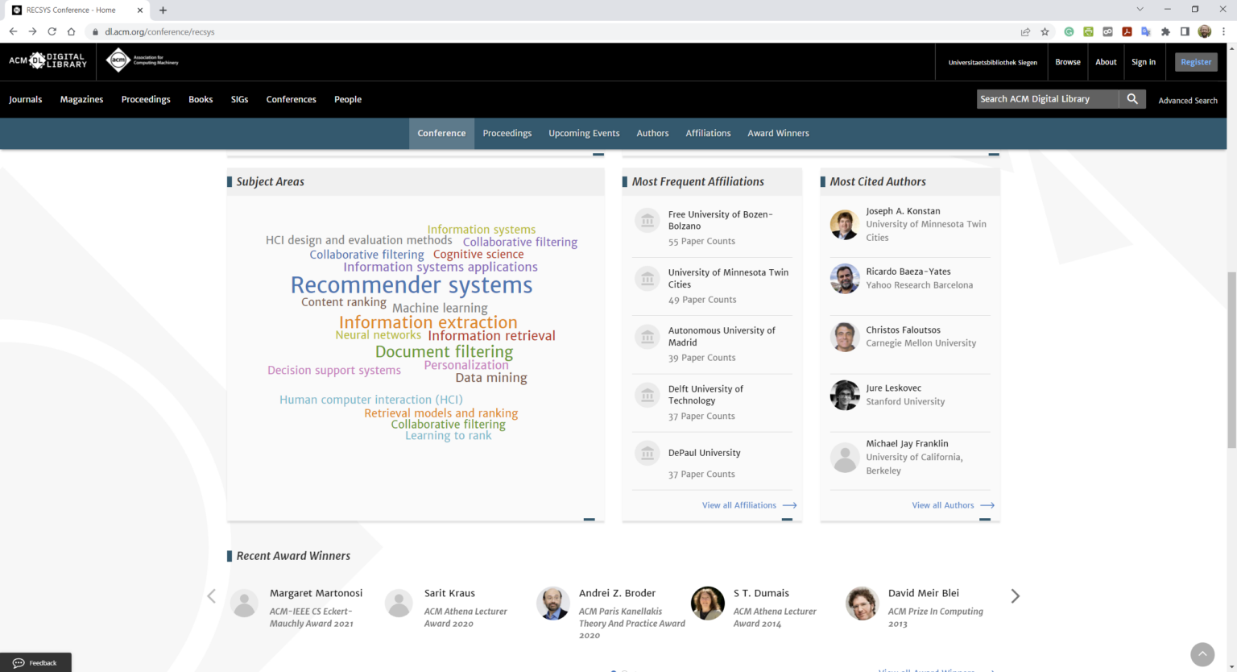This screenshot has width=1237, height=672.
Task: Click the building icon beside DePaul University
Action: pos(647,453)
